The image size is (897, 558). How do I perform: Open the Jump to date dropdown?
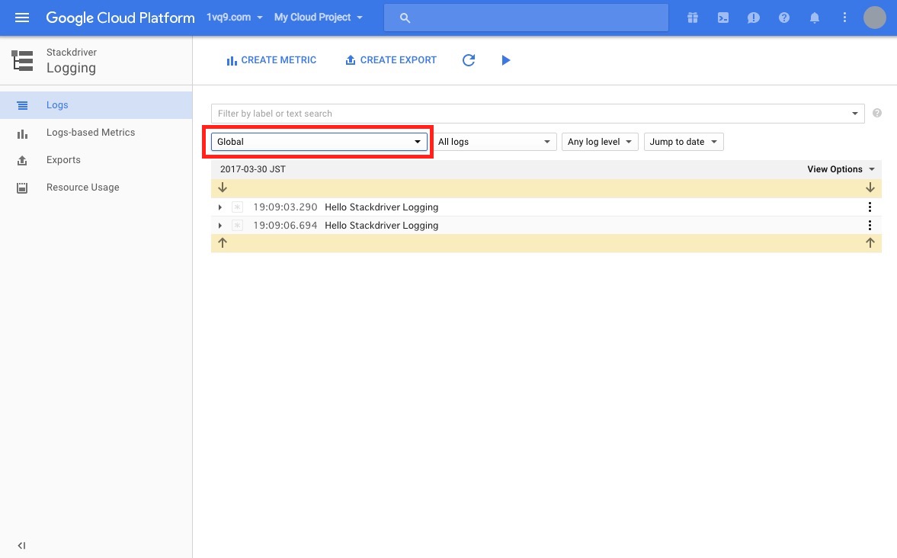(x=684, y=142)
